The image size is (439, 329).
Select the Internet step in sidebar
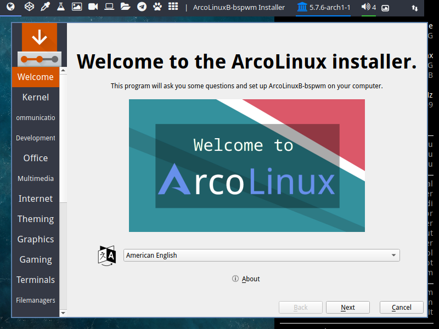pyautogui.click(x=36, y=198)
